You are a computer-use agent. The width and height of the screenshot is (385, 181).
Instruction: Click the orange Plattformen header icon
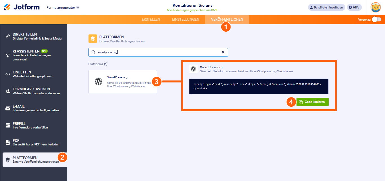pos(93,39)
